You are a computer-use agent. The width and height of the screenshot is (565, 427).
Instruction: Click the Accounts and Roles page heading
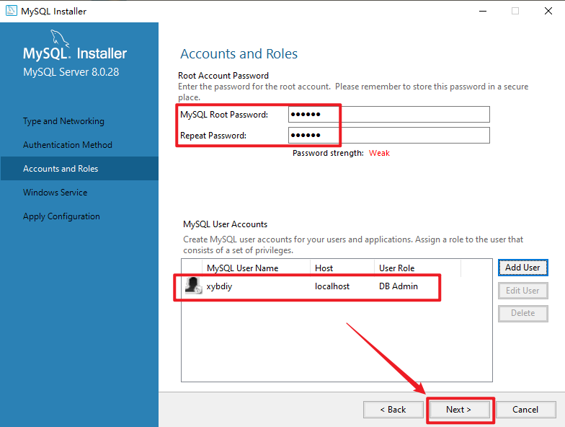point(239,53)
